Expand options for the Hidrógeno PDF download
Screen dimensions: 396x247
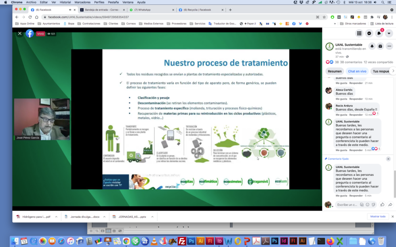(56, 217)
